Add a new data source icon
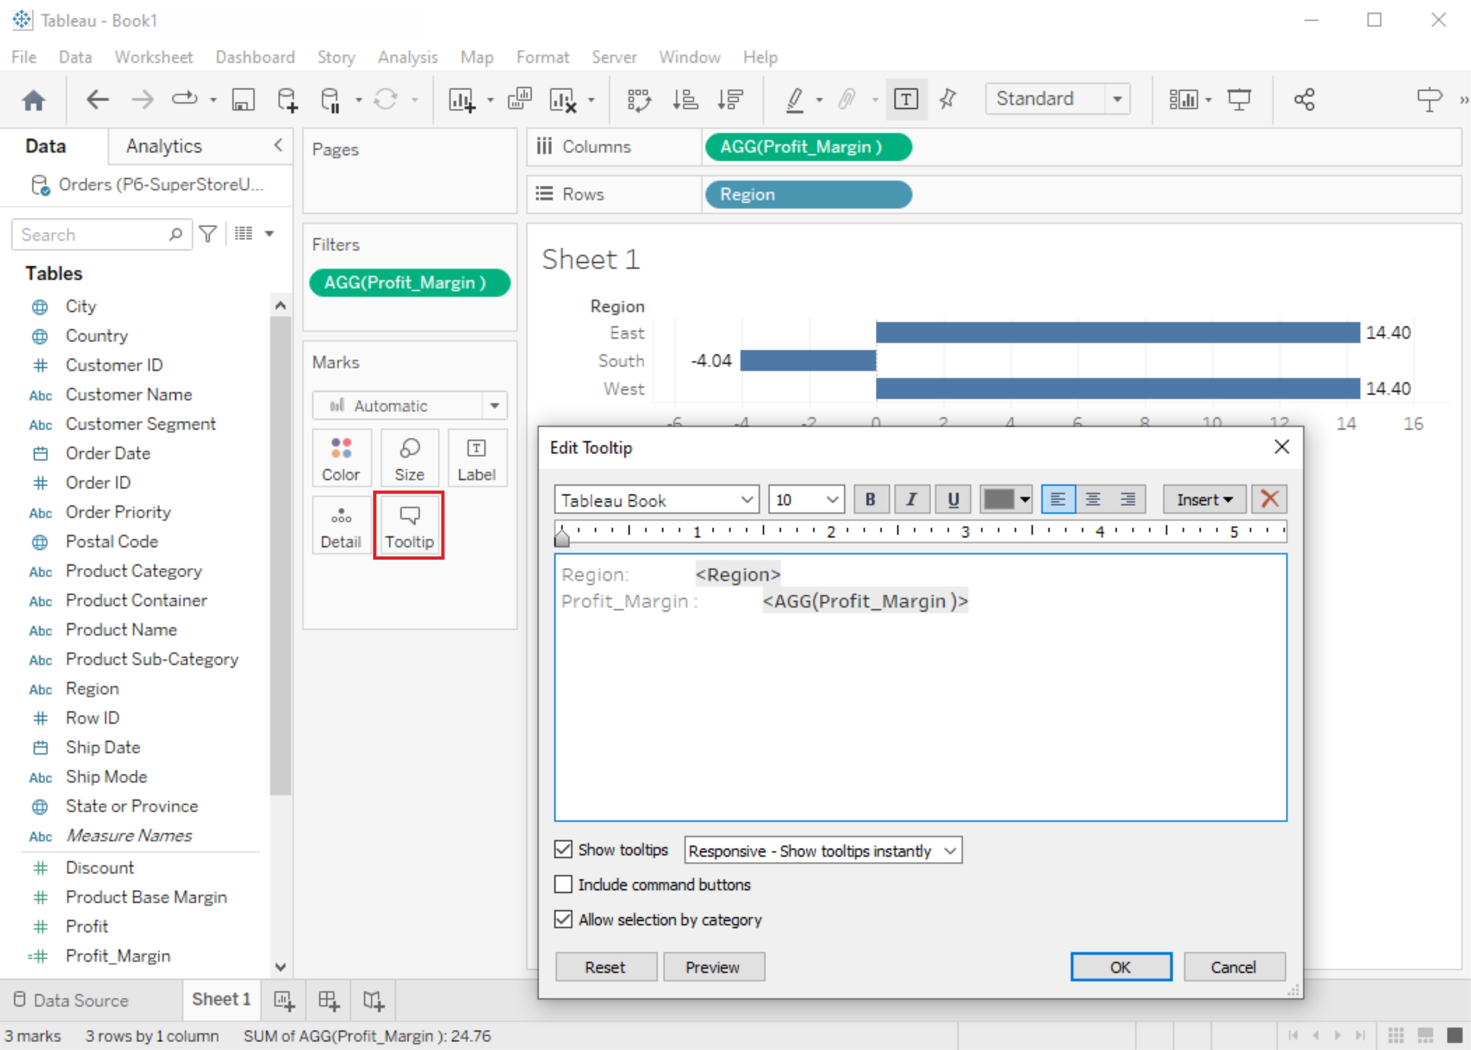1471x1050 pixels. [287, 100]
